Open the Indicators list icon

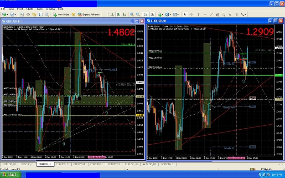point(160,15)
